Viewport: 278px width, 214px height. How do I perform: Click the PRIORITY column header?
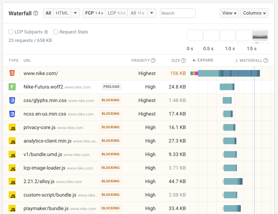coord(141,60)
